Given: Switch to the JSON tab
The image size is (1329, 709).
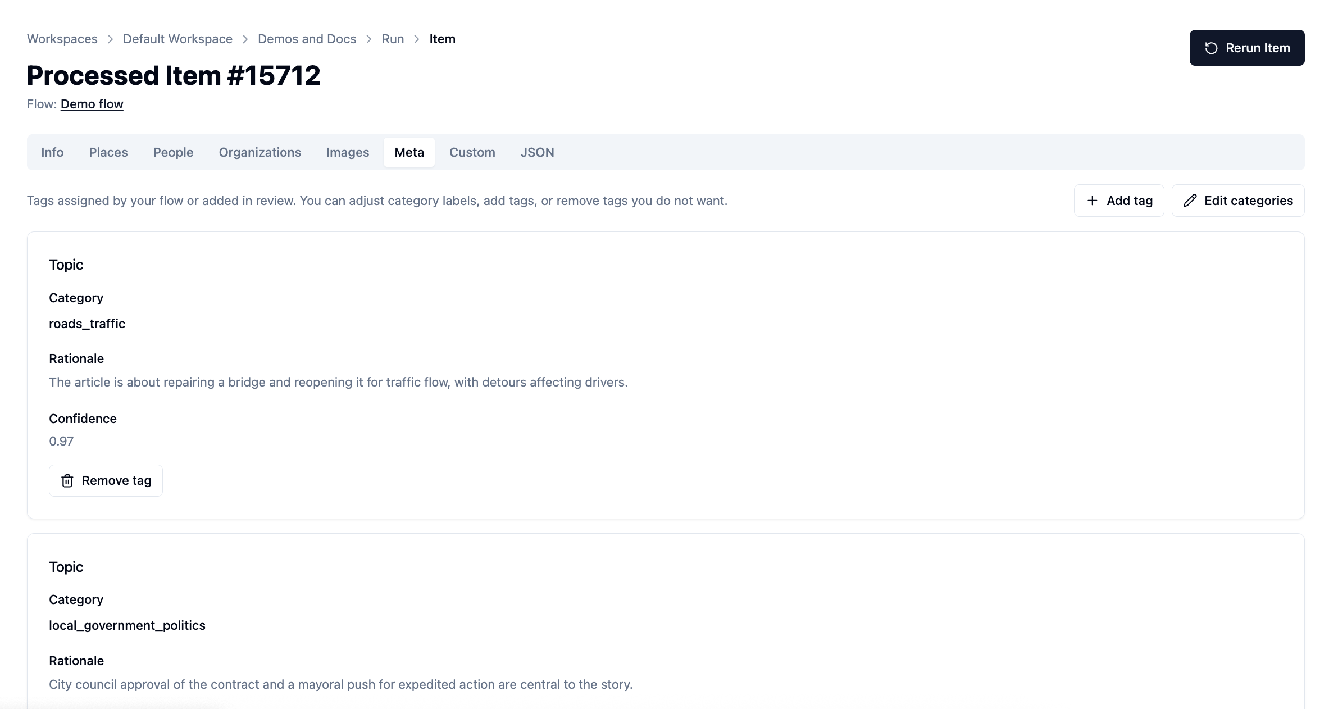Looking at the screenshot, I should click(538, 152).
